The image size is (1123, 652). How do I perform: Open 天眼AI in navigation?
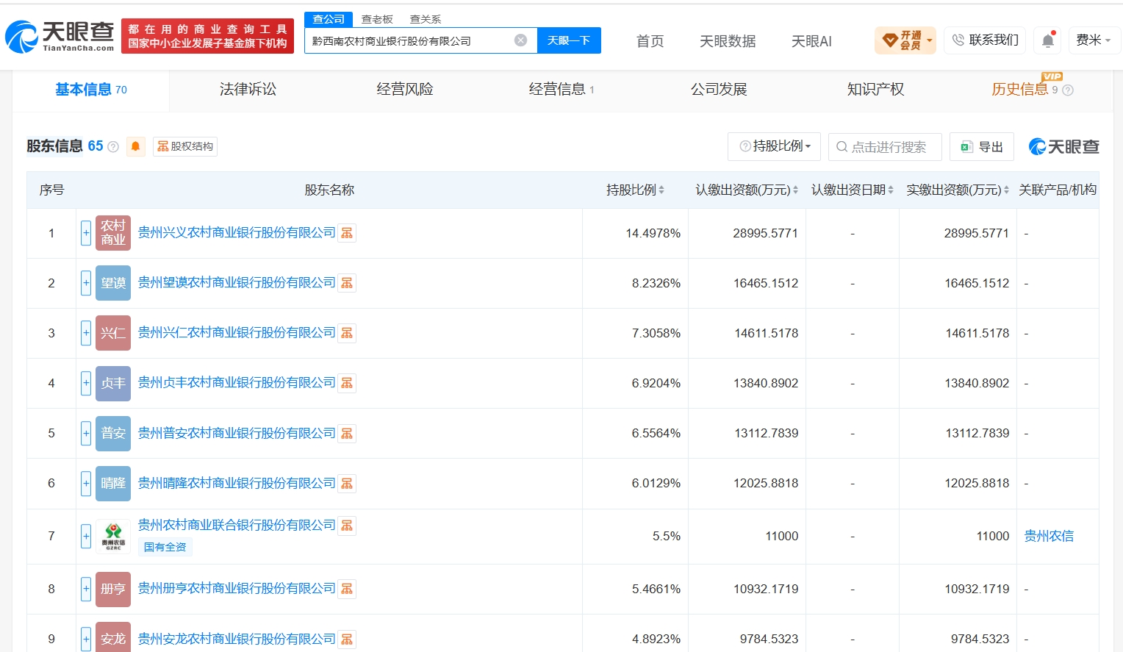(x=811, y=41)
